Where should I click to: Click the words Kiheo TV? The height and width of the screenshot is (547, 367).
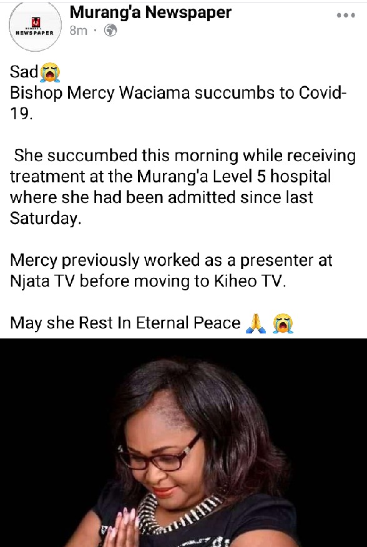coord(250,281)
